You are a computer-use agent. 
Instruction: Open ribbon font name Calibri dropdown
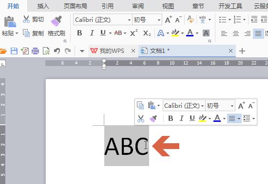(129, 20)
